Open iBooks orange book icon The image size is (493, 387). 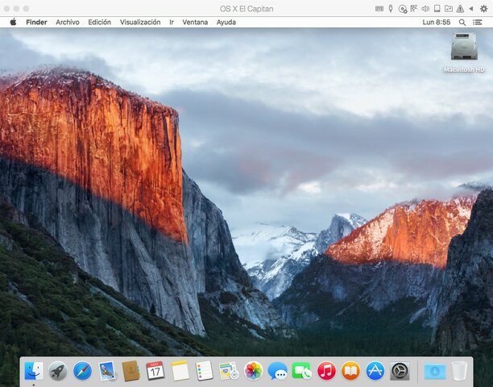(350, 371)
